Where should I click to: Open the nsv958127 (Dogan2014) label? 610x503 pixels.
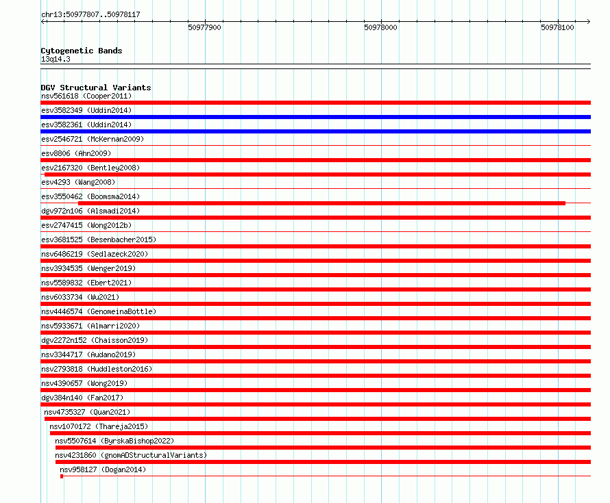[103, 469]
